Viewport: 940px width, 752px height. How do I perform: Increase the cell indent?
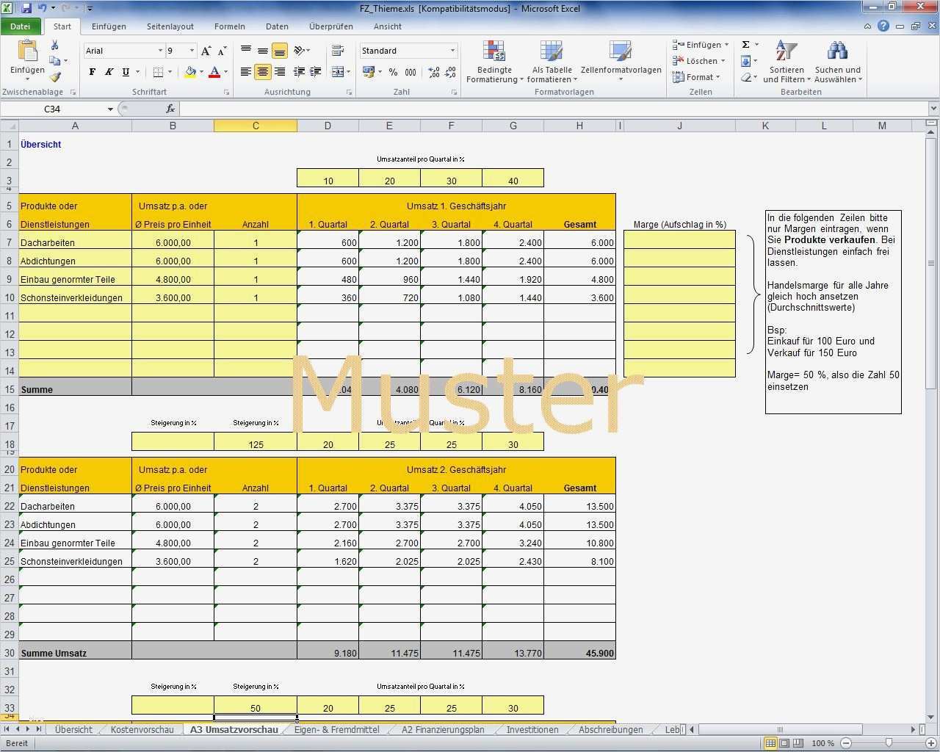(316, 72)
